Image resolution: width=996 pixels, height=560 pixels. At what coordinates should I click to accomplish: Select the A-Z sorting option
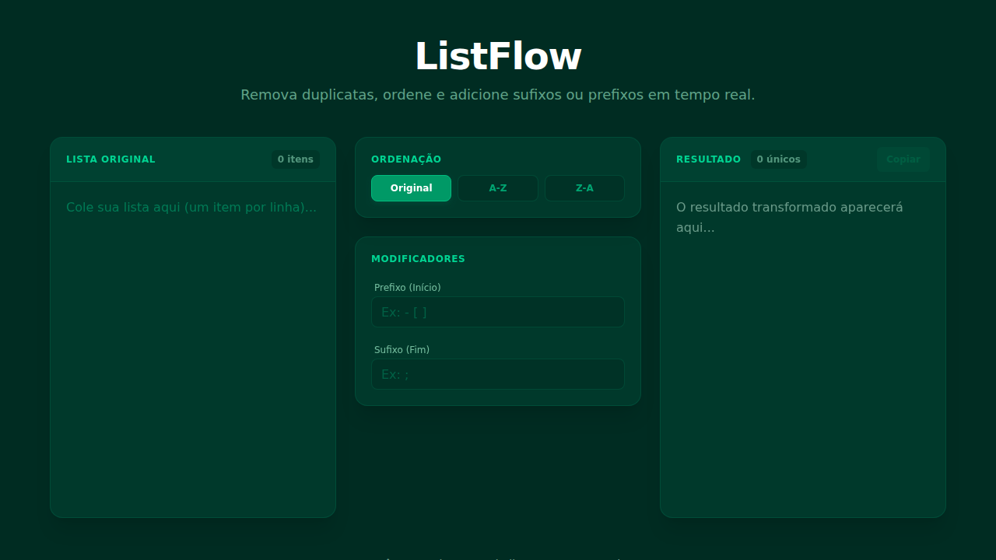point(497,187)
